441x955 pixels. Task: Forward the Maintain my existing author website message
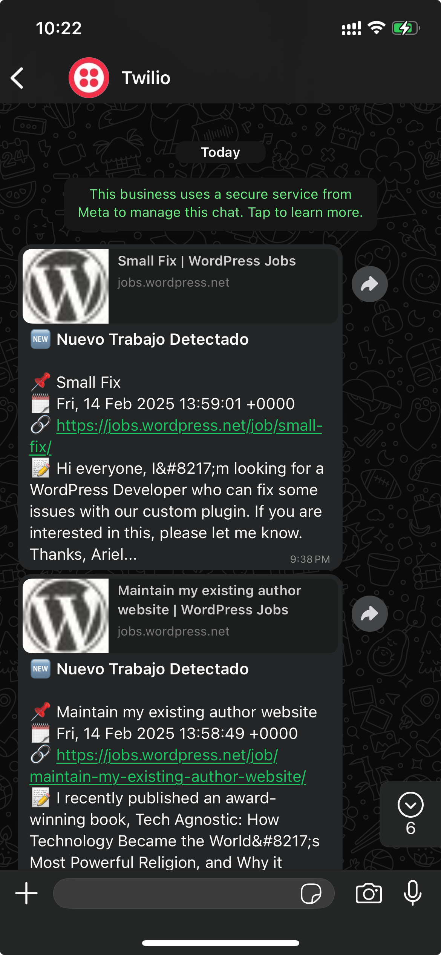(369, 614)
